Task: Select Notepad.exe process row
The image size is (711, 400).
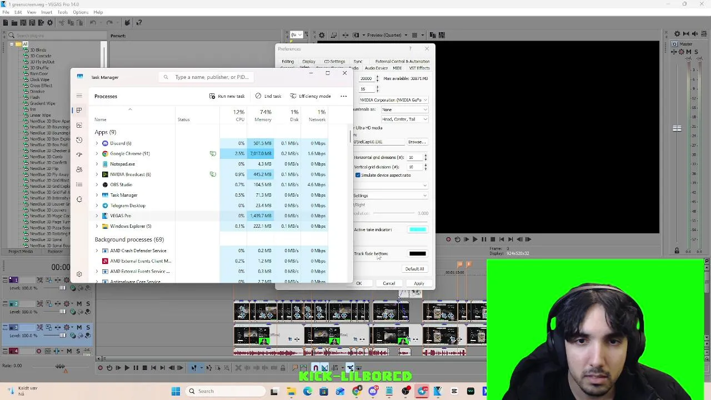Action: tap(211, 164)
